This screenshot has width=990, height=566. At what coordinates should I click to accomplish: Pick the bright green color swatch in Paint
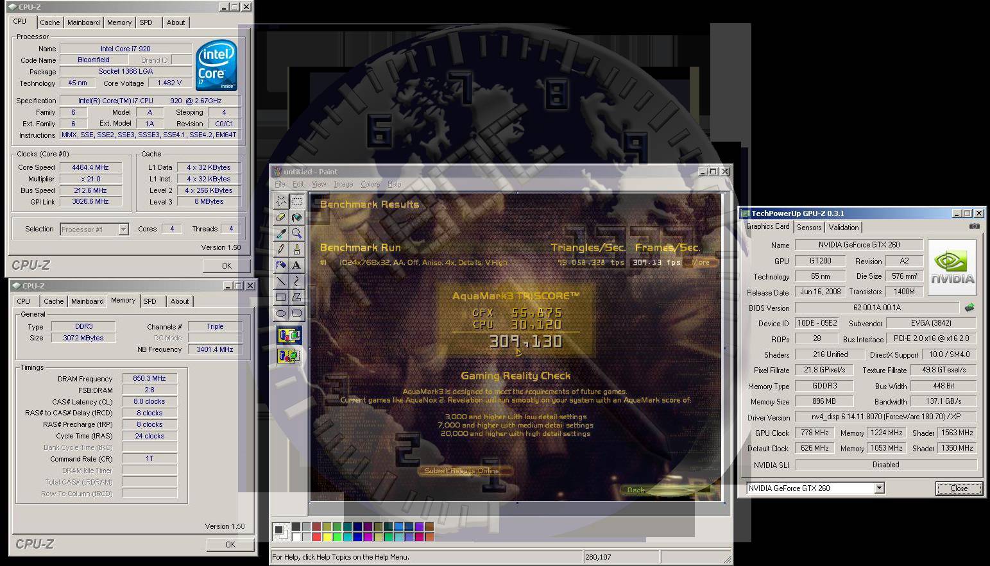pyautogui.click(x=337, y=537)
